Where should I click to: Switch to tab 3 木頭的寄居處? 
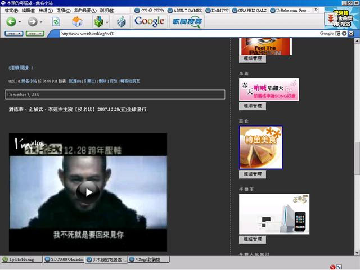coord(106,260)
